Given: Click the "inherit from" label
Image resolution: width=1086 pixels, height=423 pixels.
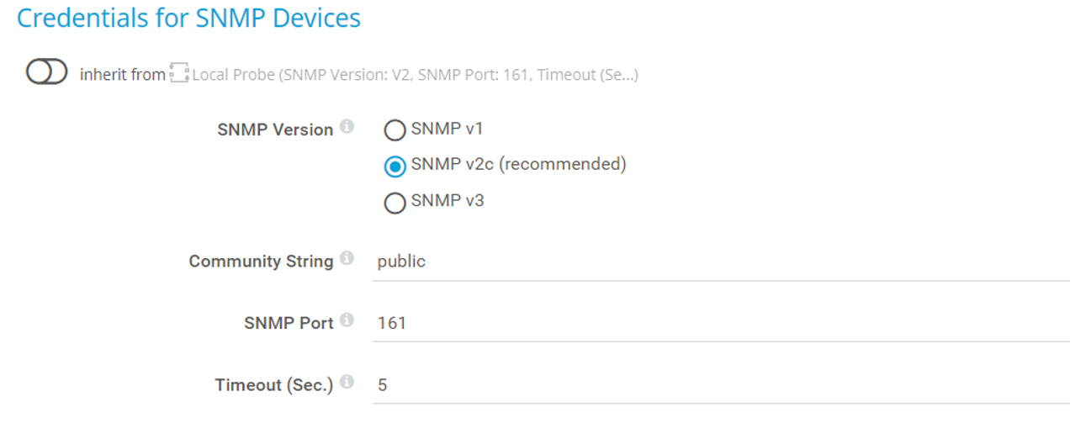Looking at the screenshot, I should point(123,75).
